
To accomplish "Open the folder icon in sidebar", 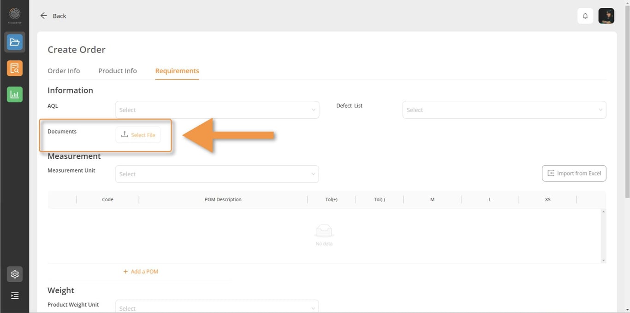I will pyautogui.click(x=15, y=42).
